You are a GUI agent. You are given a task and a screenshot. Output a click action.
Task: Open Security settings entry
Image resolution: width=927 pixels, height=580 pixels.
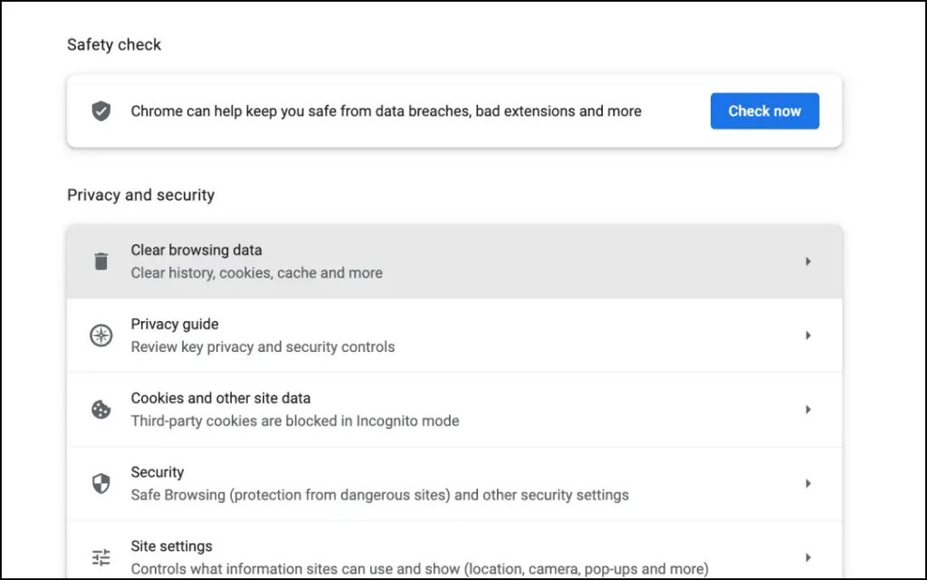click(x=454, y=483)
